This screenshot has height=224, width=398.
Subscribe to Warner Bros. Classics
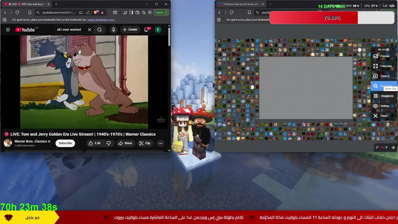click(65, 143)
